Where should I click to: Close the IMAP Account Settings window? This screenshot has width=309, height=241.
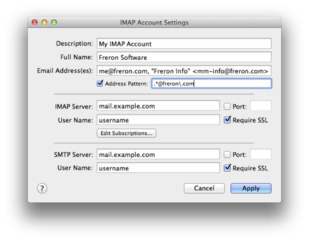(x=35, y=22)
